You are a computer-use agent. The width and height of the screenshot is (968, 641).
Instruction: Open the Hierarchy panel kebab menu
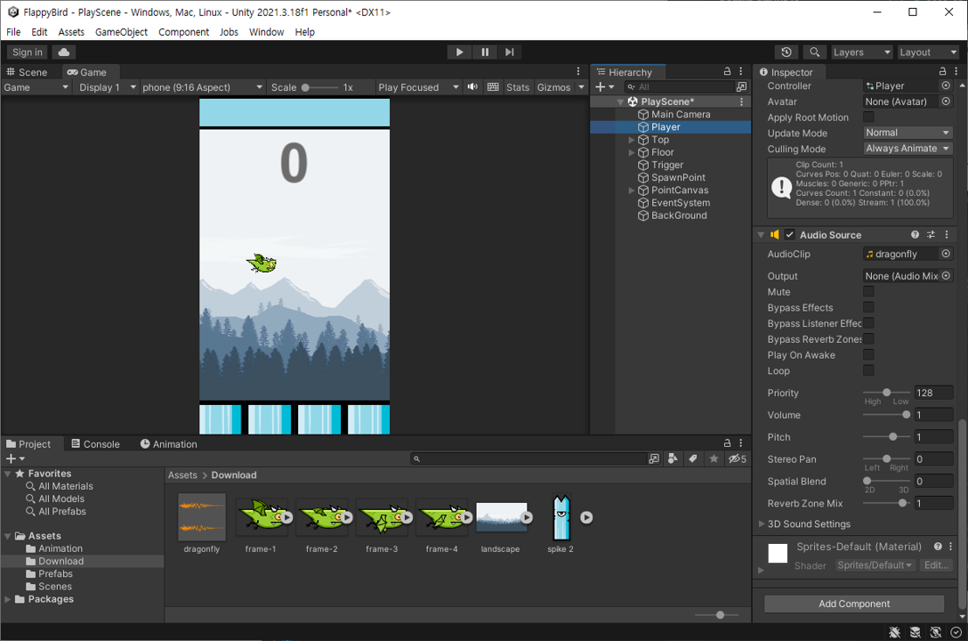point(741,71)
